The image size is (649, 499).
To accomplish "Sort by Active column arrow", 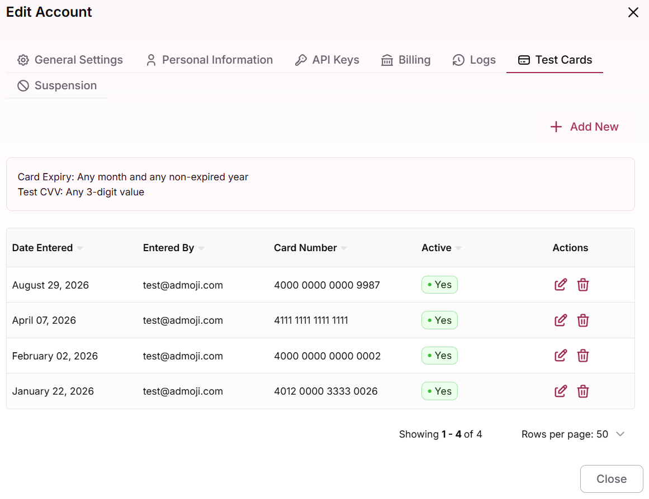I will coord(458,248).
